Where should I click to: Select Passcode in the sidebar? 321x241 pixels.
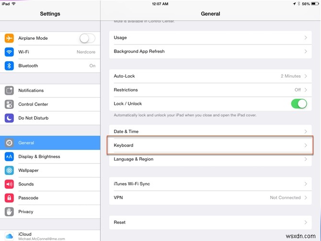(x=50, y=198)
